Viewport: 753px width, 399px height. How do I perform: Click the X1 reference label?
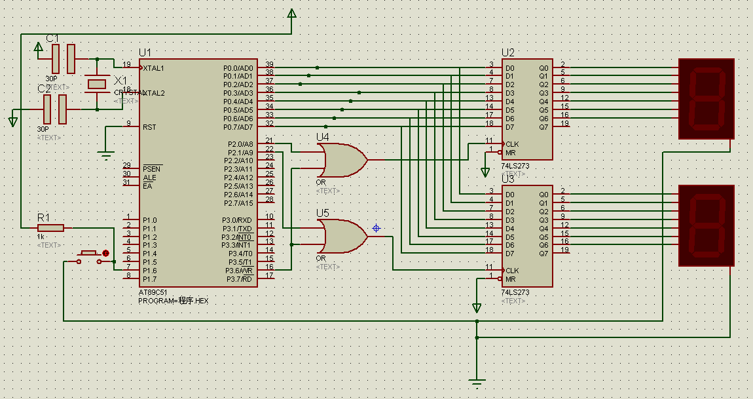pyautogui.click(x=120, y=79)
